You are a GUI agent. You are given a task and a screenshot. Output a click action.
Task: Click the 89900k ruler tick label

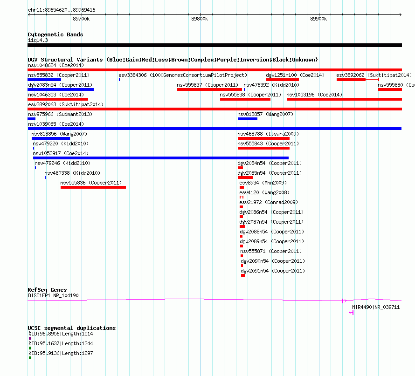pos(318,19)
